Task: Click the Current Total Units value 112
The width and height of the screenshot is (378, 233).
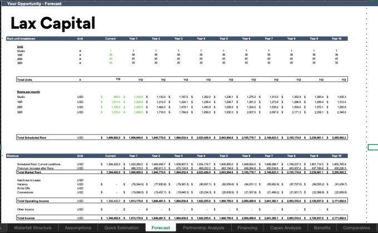Action: (x=118, y=79)
